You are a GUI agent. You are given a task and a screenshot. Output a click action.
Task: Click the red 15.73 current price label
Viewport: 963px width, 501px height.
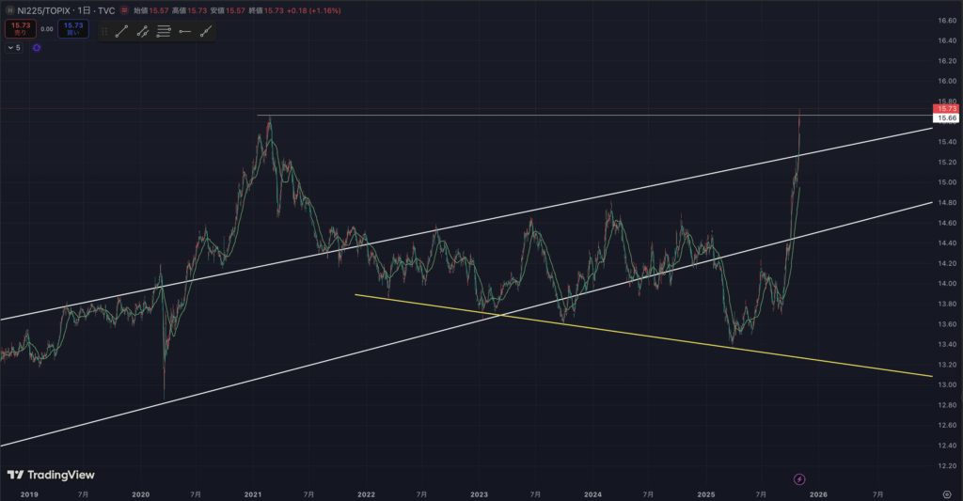point(946,109)
